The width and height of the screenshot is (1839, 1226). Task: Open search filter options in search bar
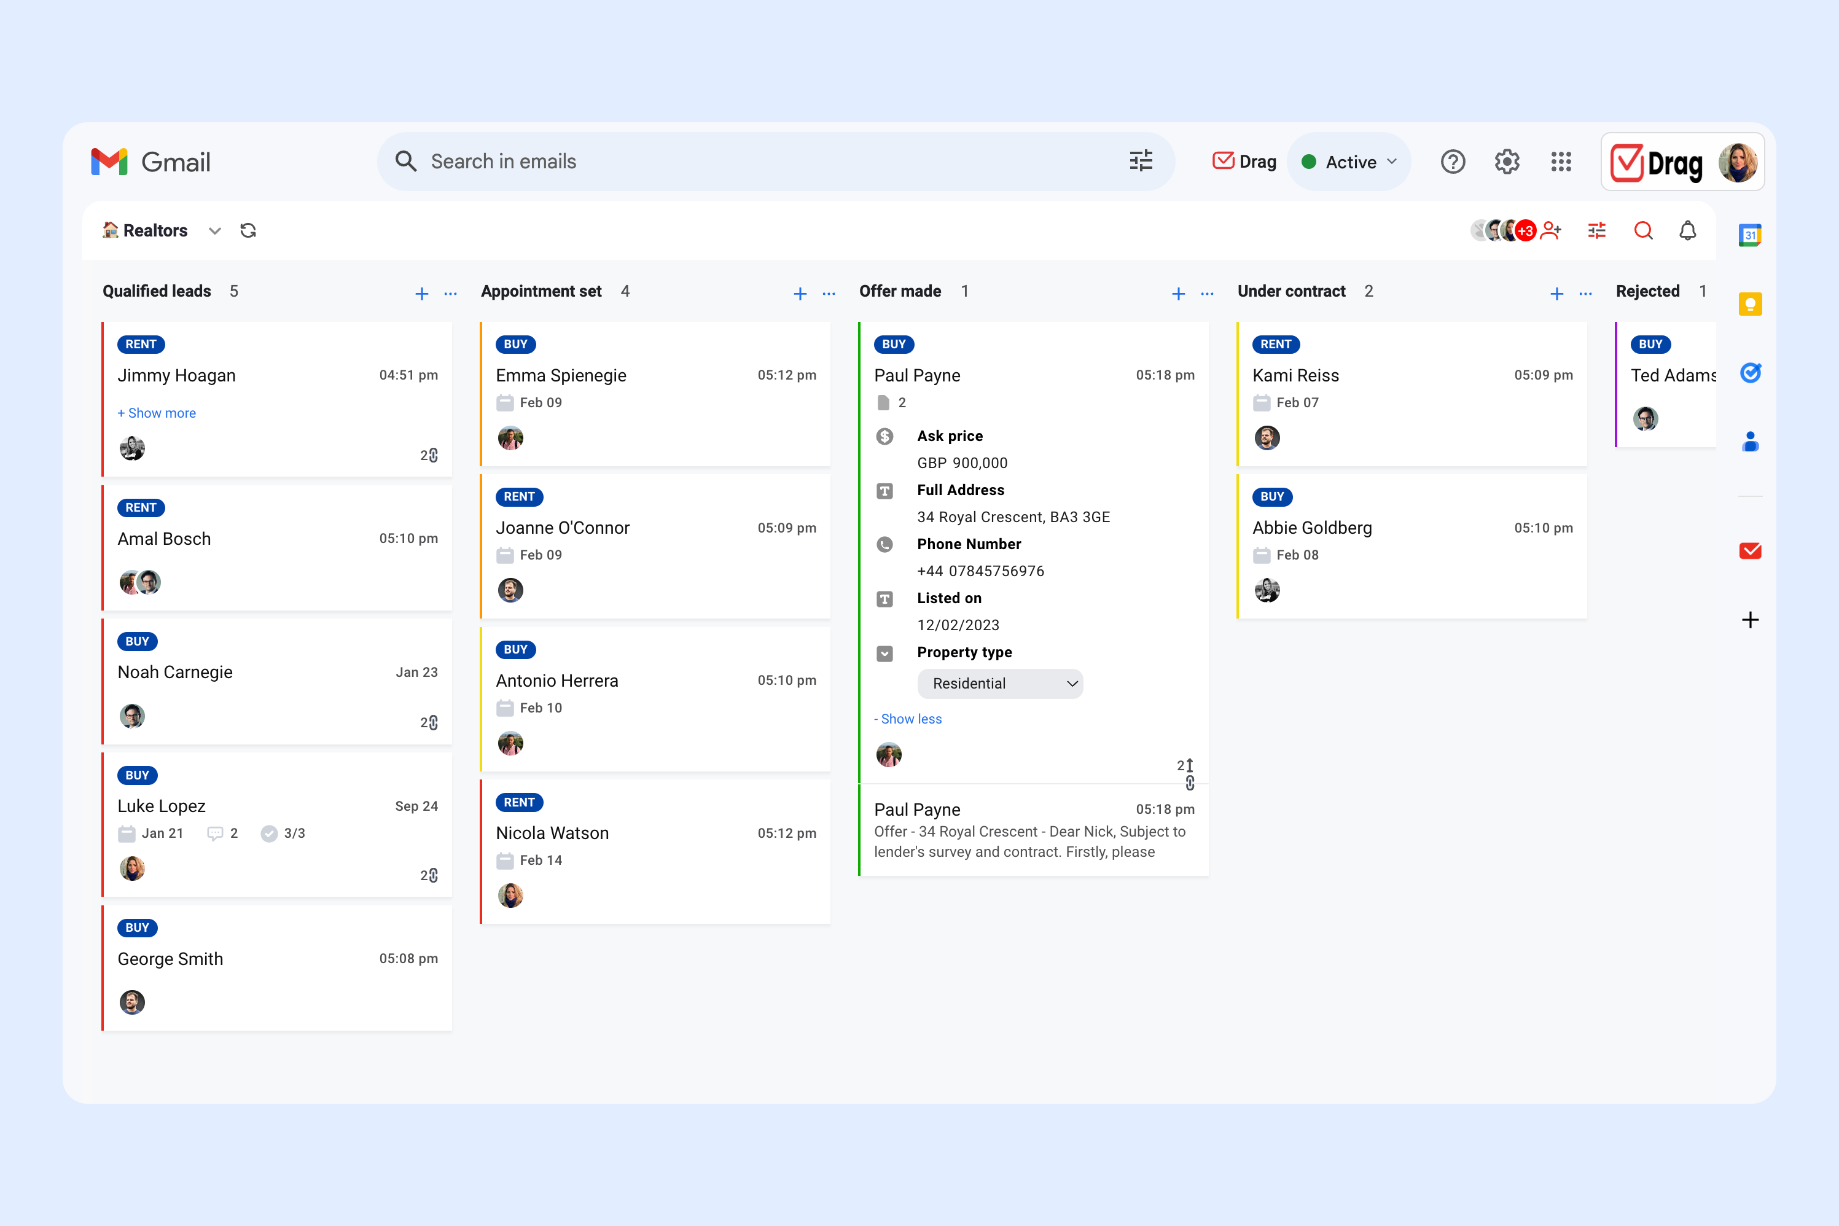coord(1141,161)
